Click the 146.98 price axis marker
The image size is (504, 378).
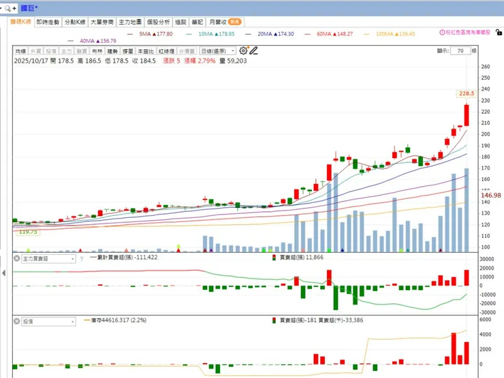pos(491,195)
